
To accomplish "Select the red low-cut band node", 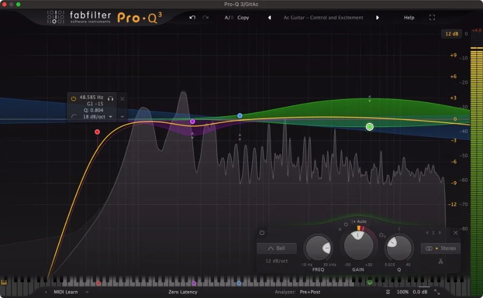I will (x=97, y=132).
